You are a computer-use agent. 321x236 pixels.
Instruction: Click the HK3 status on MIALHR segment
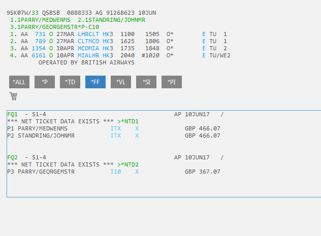[108, 55]
